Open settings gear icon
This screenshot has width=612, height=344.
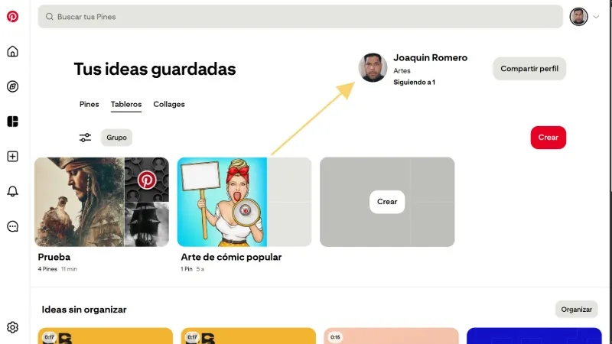click(12, 327)
